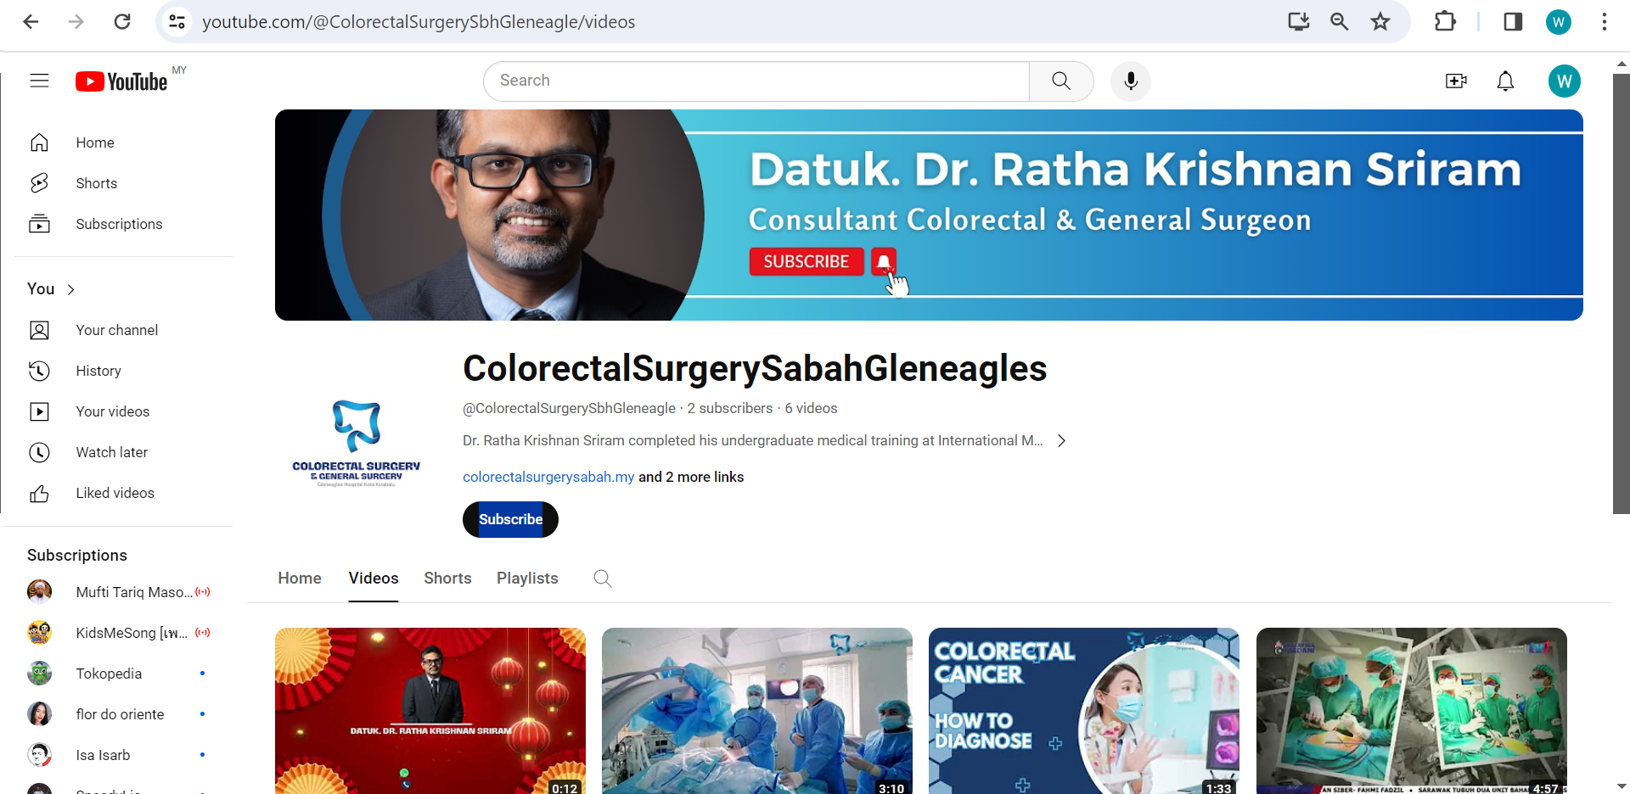Search within channel magnifier icon

pos(603,579)
